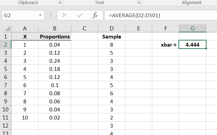The height and width of the screenshot is (135, 217).
Task: Open the Font group dialog launcher
Action: tap(139, 3)
